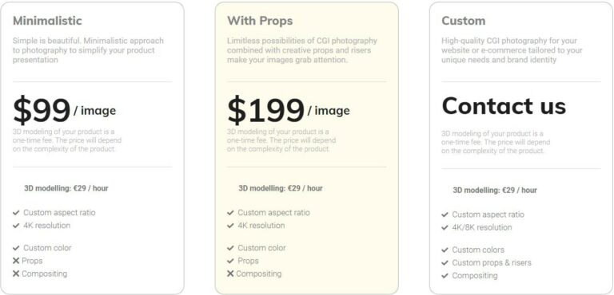614x295 pixels.
Task: Click the X icon beside Minimalistic Compositing
Action: 16,273
